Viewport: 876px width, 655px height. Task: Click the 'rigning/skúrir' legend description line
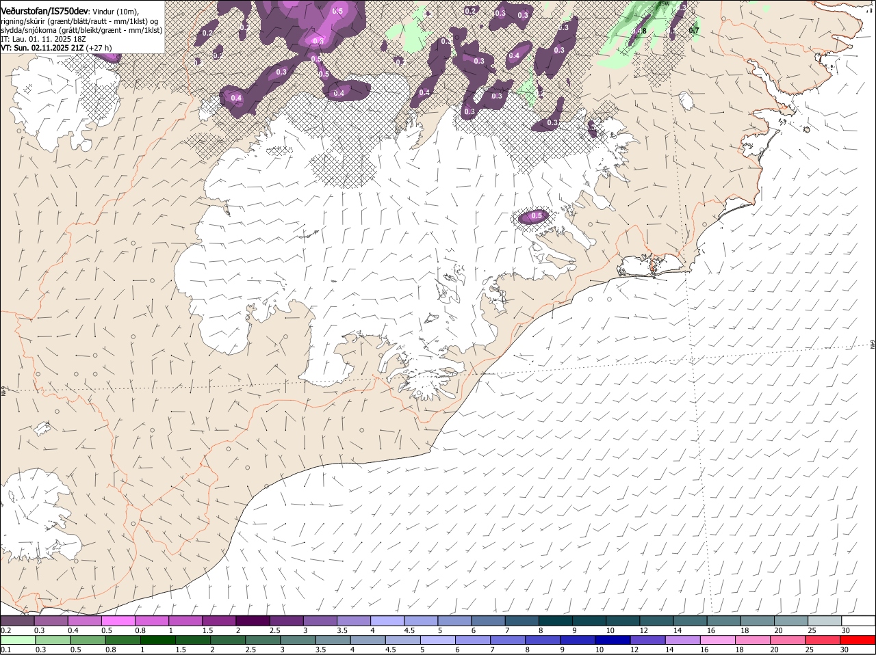click(79, 21)
